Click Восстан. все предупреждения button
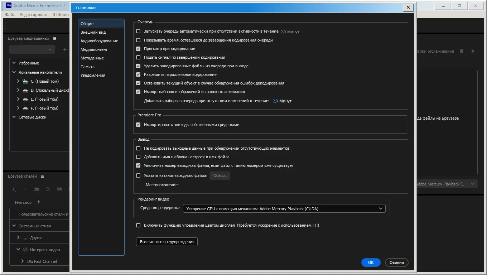Viewport: 487px width, 275px height. pyautogui.click(x=167, y=242)
